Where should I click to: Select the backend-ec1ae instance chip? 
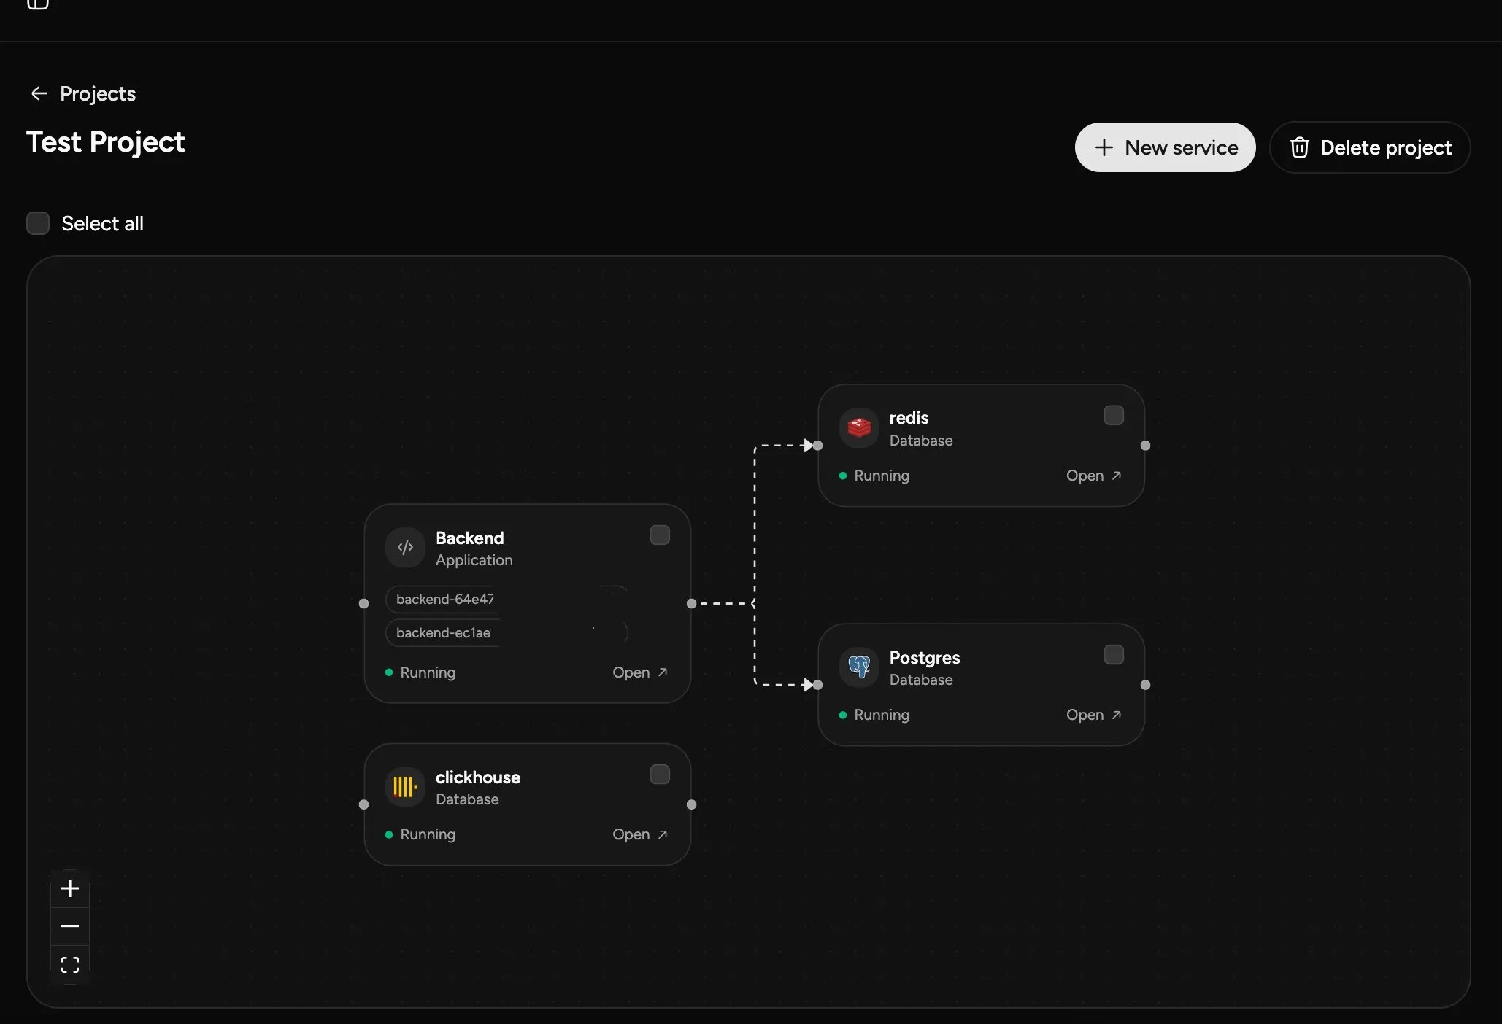507,633
